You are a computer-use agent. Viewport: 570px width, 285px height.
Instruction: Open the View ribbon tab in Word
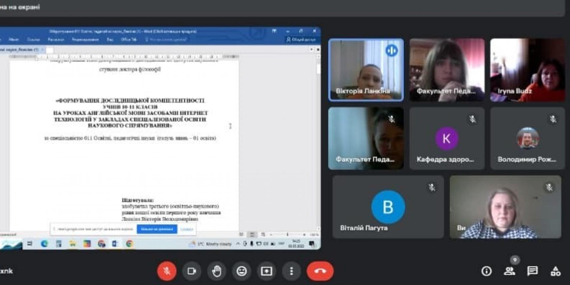pos(110,40)
